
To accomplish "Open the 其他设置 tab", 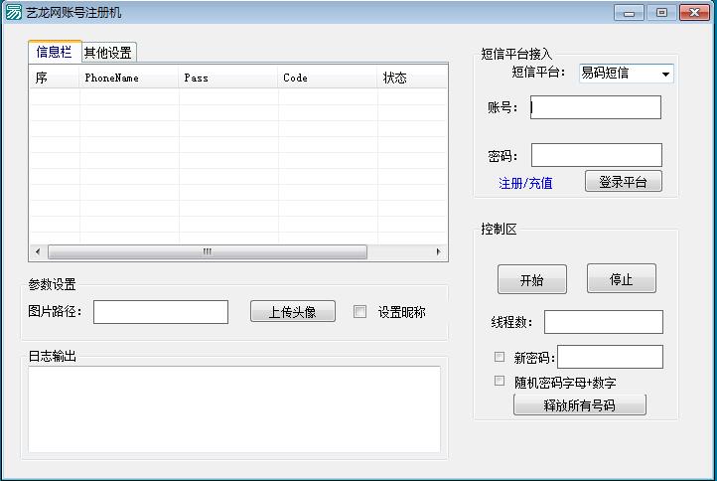I will tap(108, 53).
